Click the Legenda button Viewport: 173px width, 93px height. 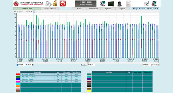click(122, 9)
